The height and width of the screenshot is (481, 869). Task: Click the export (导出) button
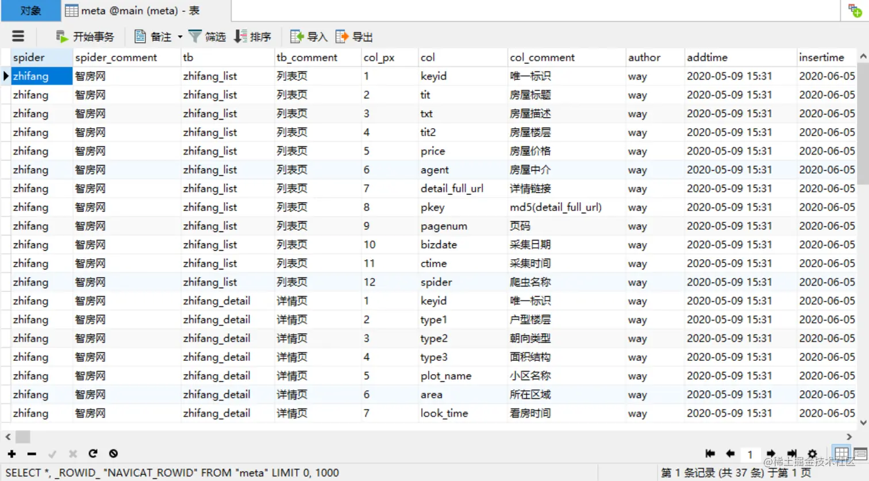354,37
